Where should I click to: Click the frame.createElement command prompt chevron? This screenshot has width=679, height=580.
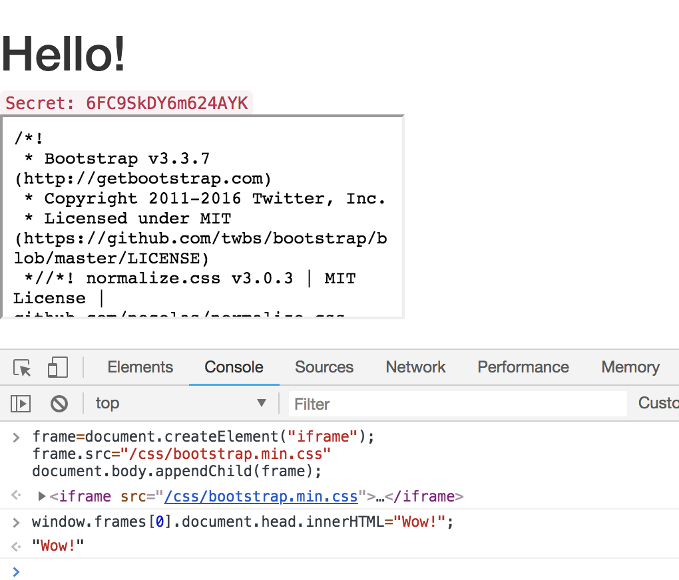pyautogui.click(x=16, y=436)
